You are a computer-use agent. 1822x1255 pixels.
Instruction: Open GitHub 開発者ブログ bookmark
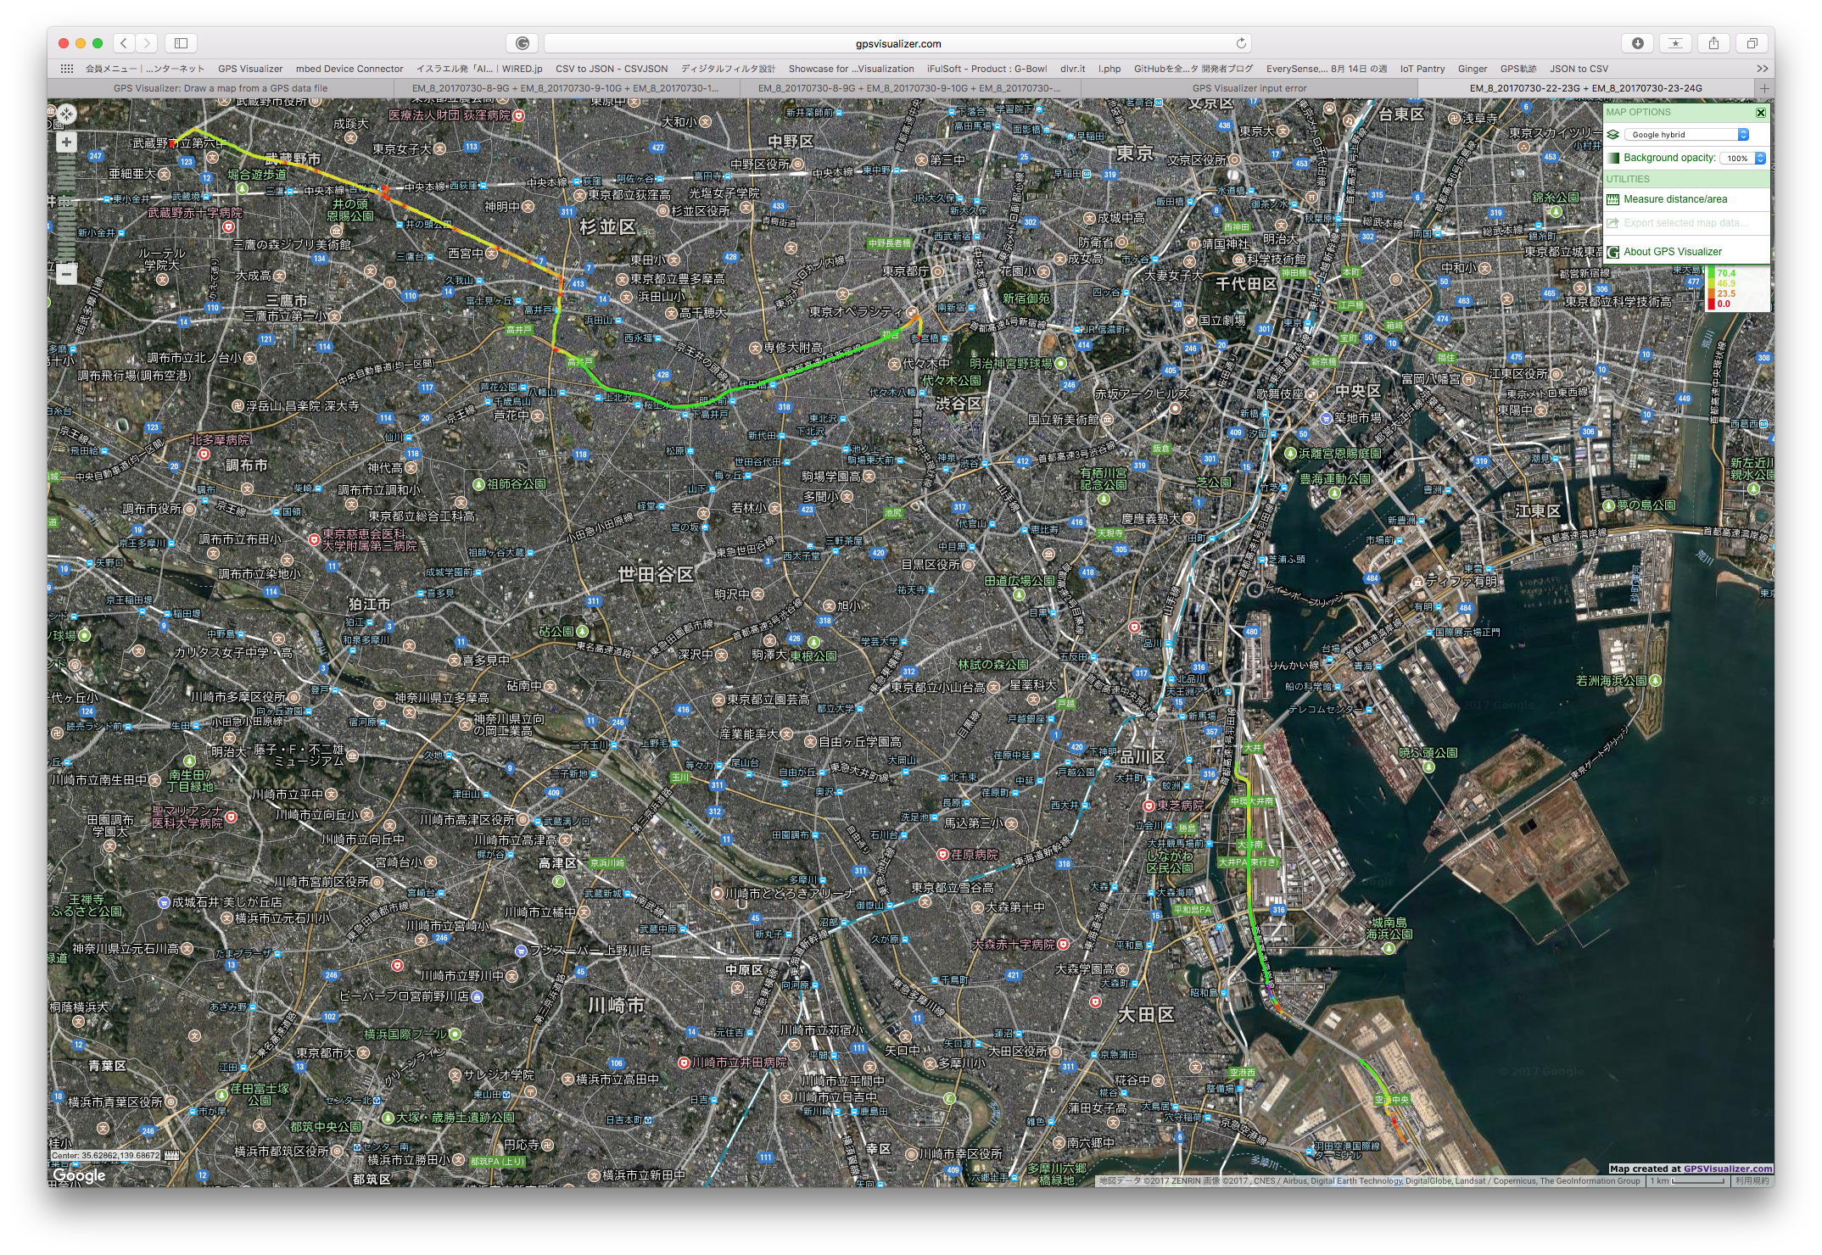1193,69
